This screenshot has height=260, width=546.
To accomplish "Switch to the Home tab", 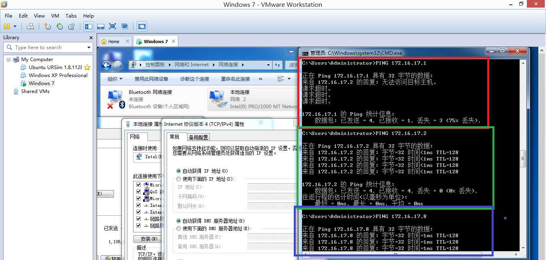I will click(111, 42).
